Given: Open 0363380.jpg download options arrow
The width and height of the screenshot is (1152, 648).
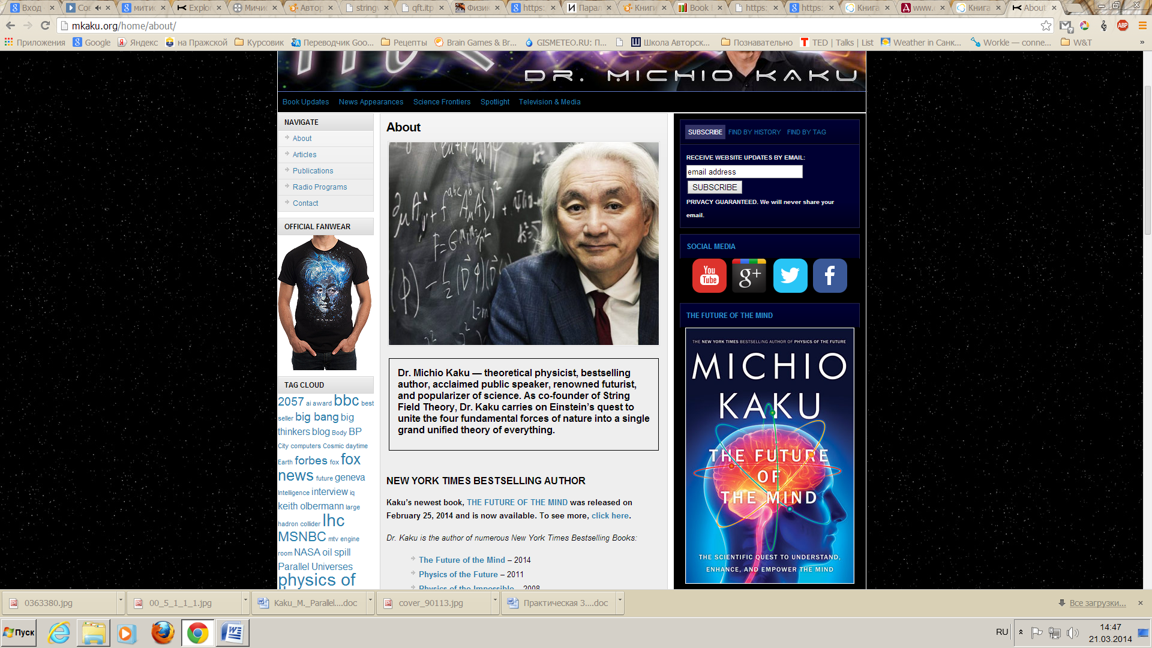Looking at the screenshot, I should 120,602.
